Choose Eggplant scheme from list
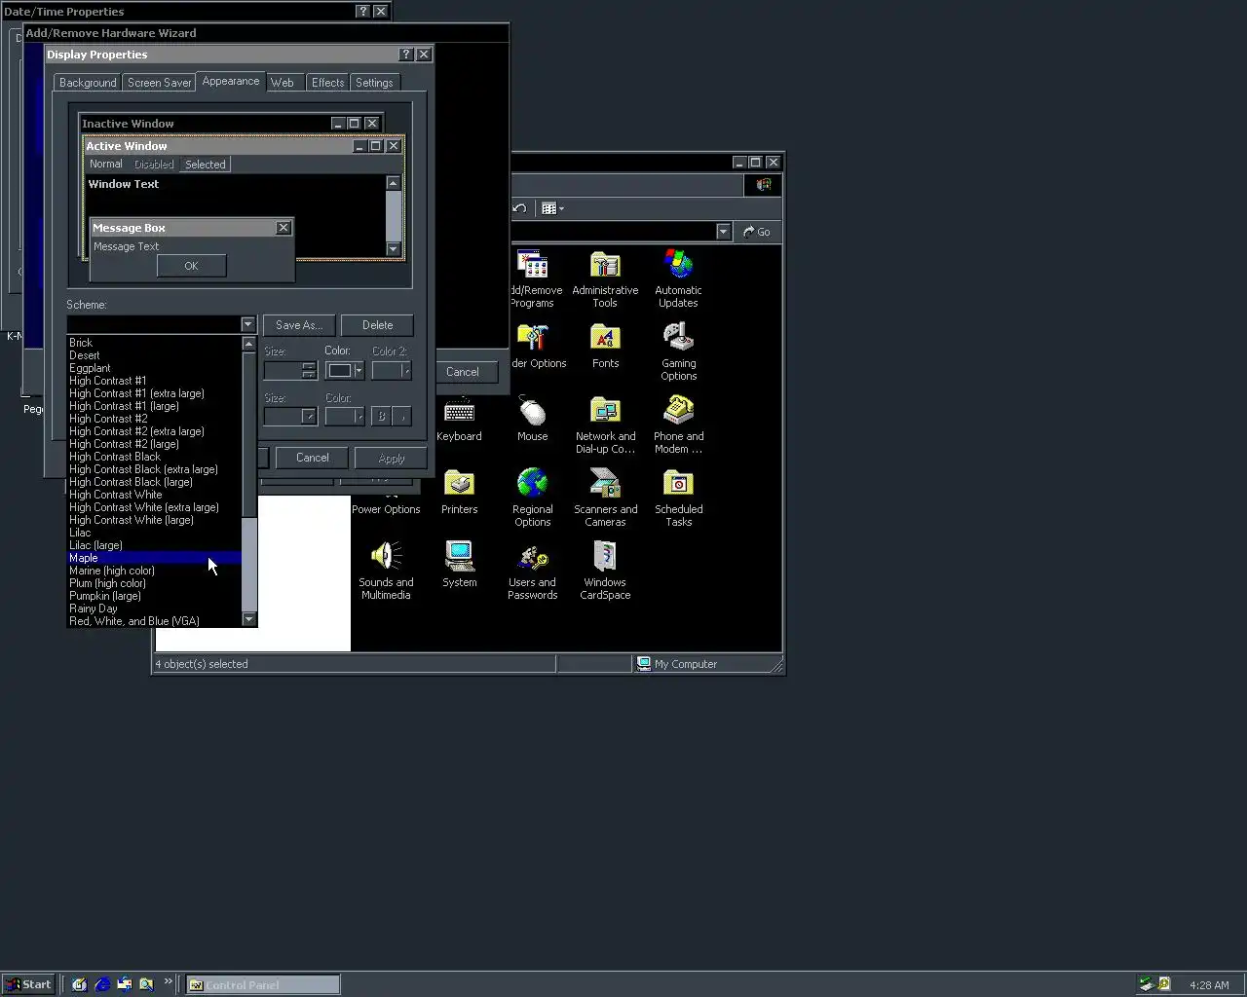Screen dimensions: 1247x997 (154, 368)
